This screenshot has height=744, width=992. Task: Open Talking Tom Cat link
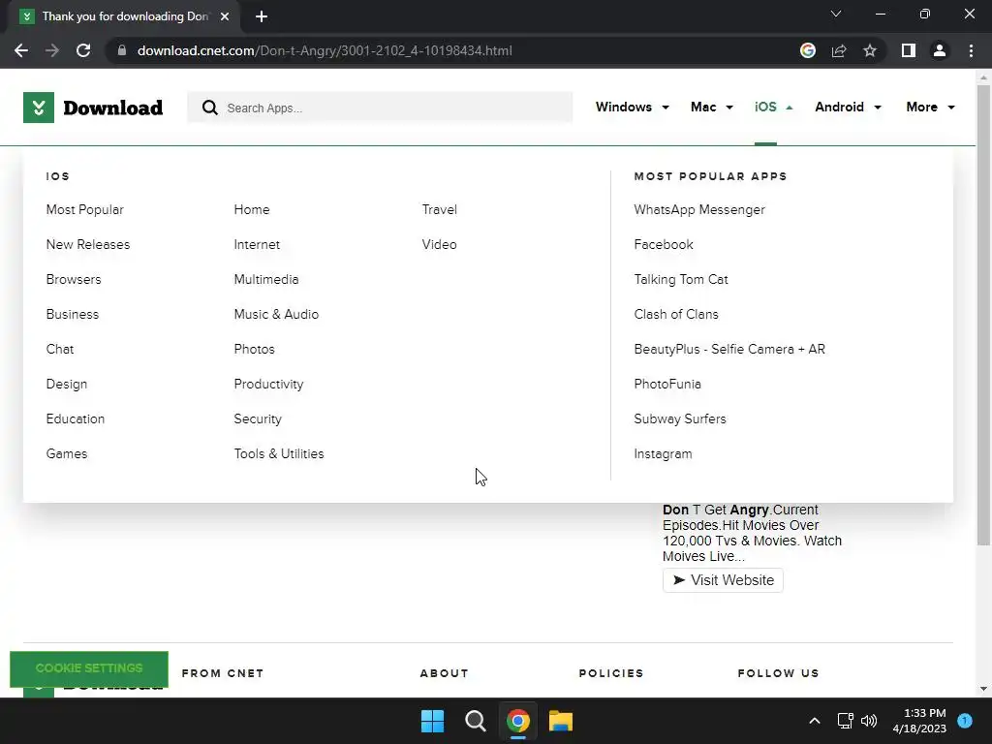coord(681,279)
